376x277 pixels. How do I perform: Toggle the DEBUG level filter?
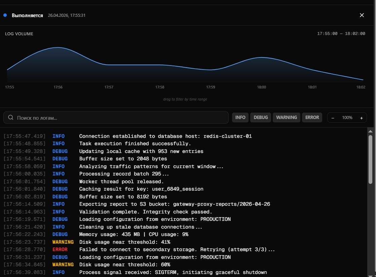(261, 118)
